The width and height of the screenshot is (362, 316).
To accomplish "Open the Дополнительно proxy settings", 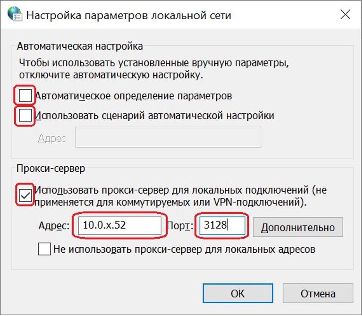I will 298,227.
